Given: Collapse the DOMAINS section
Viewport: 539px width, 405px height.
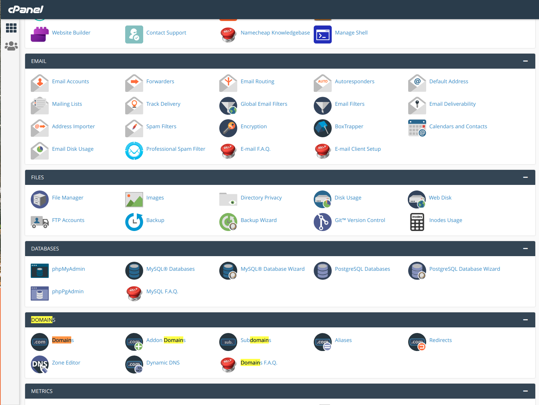Looking at the screenshot, I should pos(525,320).
